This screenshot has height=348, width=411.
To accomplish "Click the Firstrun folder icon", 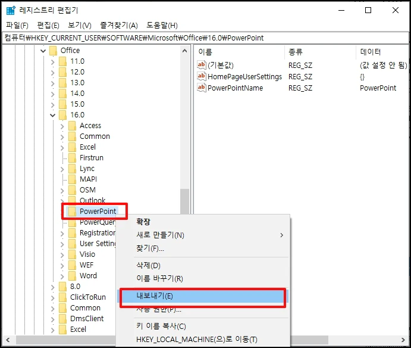I will click(x=72, y=158).
